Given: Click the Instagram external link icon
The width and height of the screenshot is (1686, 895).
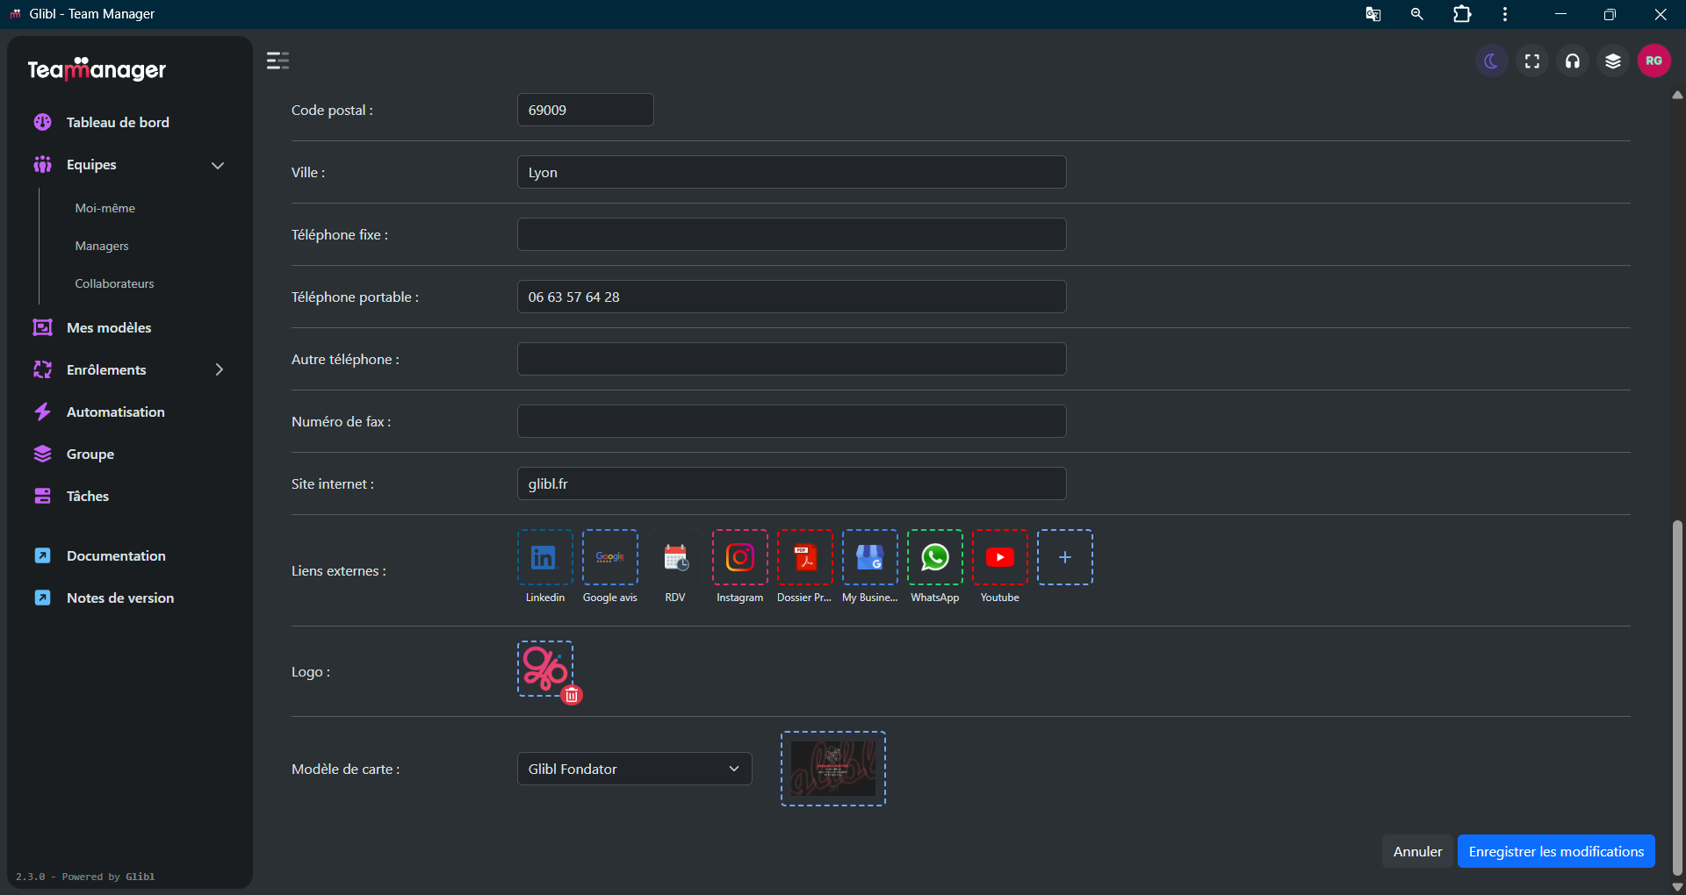Looking at the screenshot, I should click(739, 557).
